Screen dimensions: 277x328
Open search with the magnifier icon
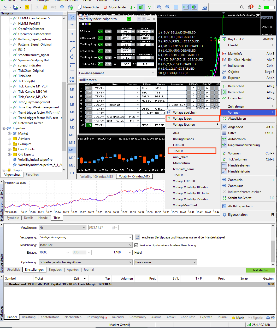tap(242, 7)
